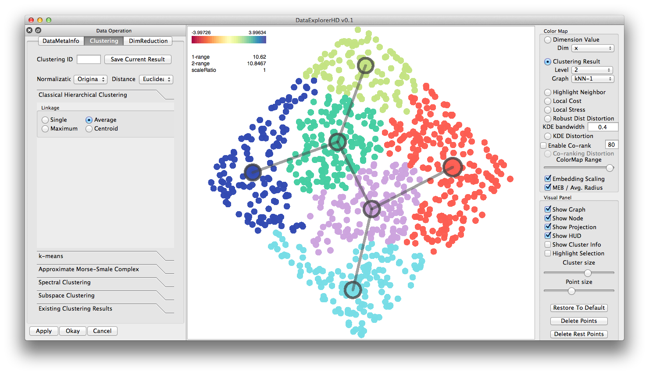This screenshot has height=375, width=649.
Task: Open the Level dropdown showing 2
Action: click(x=592, y=70)
